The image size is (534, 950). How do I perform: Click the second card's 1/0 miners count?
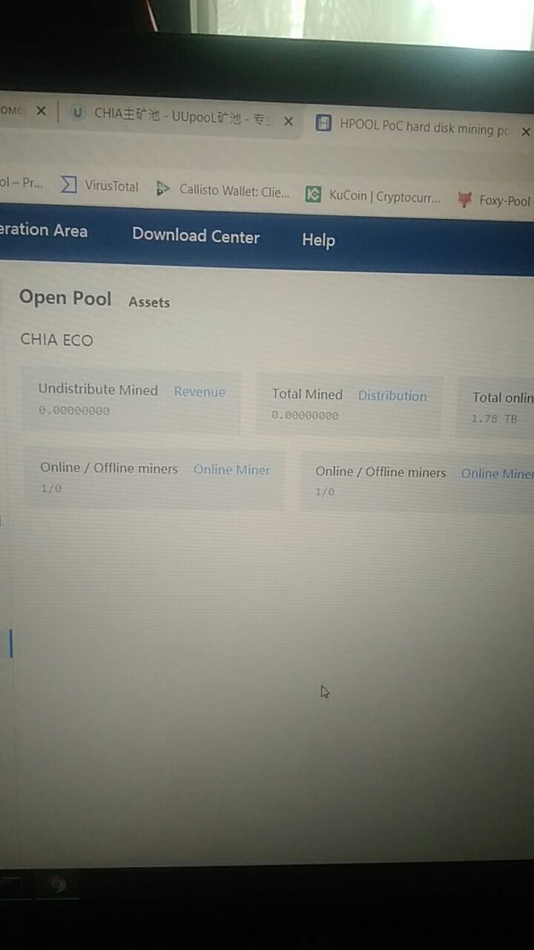325,491
